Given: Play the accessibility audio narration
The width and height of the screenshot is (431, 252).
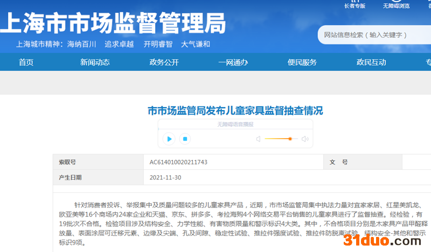Looking at the screenshot, I should click(x=169, y=139).
